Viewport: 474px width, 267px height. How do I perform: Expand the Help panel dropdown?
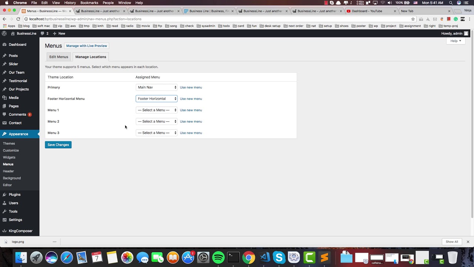[456, 41]
